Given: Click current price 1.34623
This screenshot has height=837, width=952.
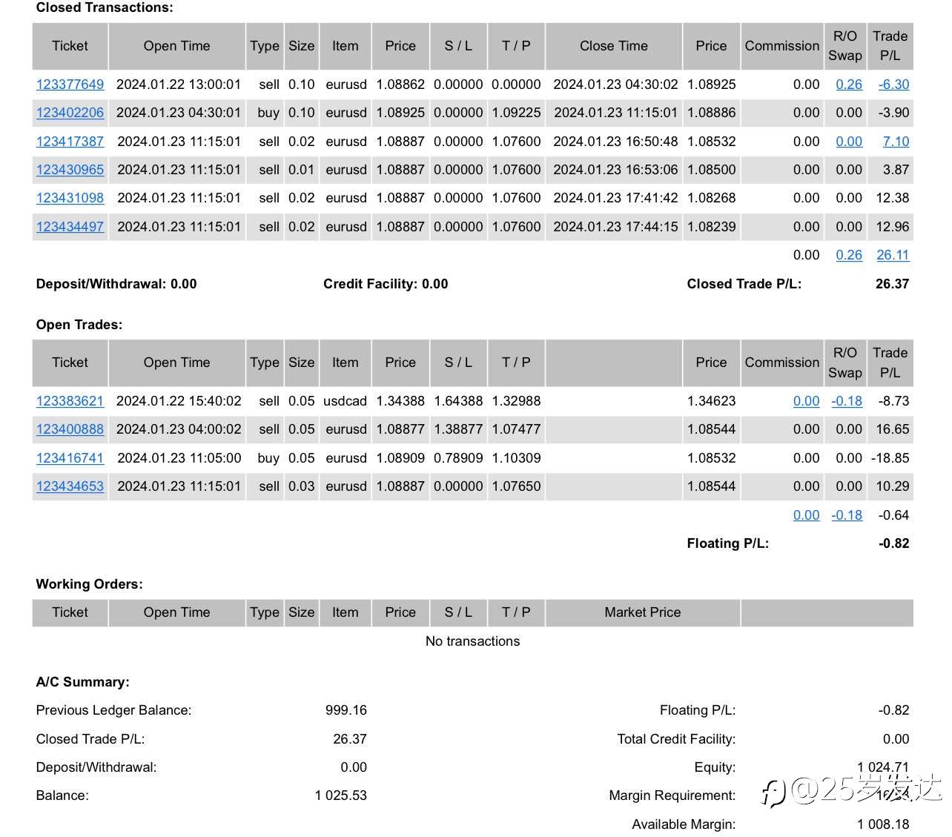Looking at the screenshot, I should point(711,401).
